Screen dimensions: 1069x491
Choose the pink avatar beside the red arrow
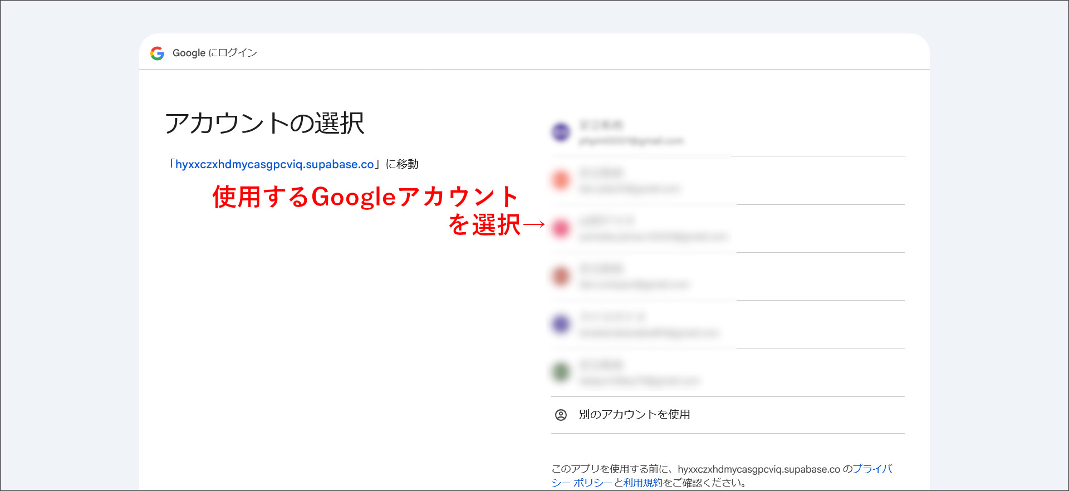pyautogui.click(x=561, y=228)
